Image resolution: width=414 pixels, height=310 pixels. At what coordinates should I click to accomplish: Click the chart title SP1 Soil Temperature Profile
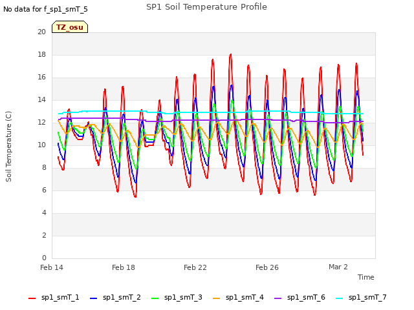click(x=206, y=7)
